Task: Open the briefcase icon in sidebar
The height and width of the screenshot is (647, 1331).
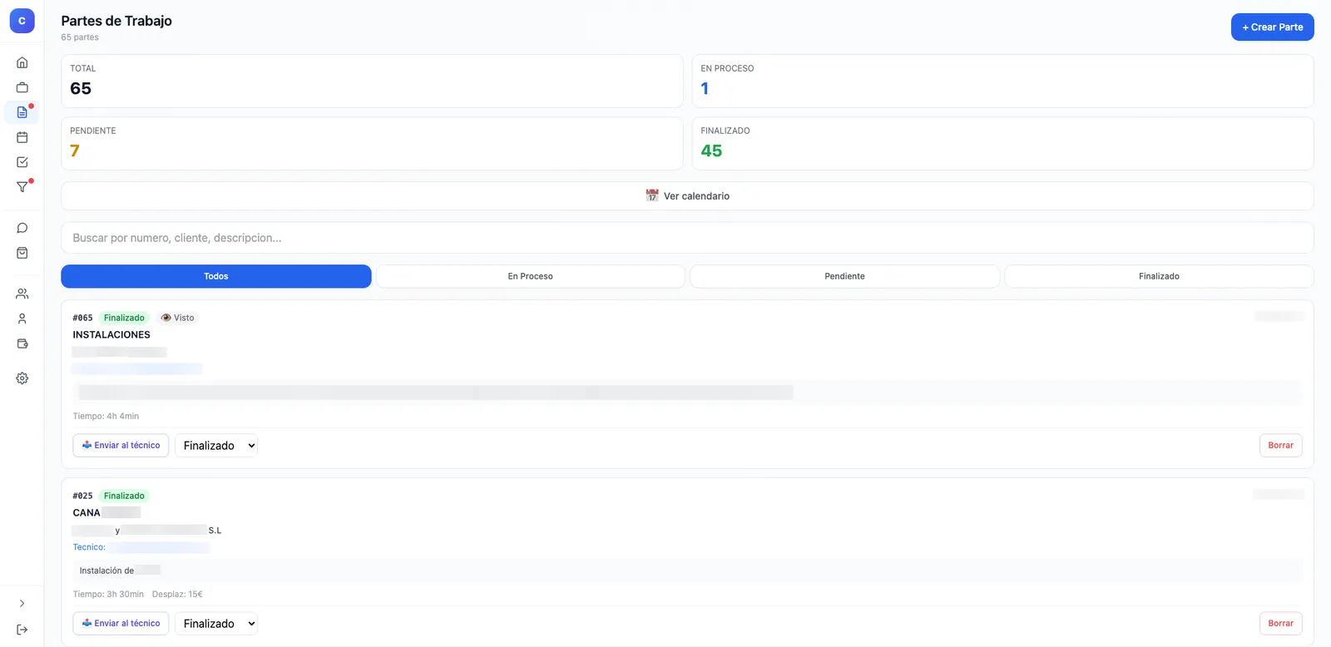Action: (22, 87)
